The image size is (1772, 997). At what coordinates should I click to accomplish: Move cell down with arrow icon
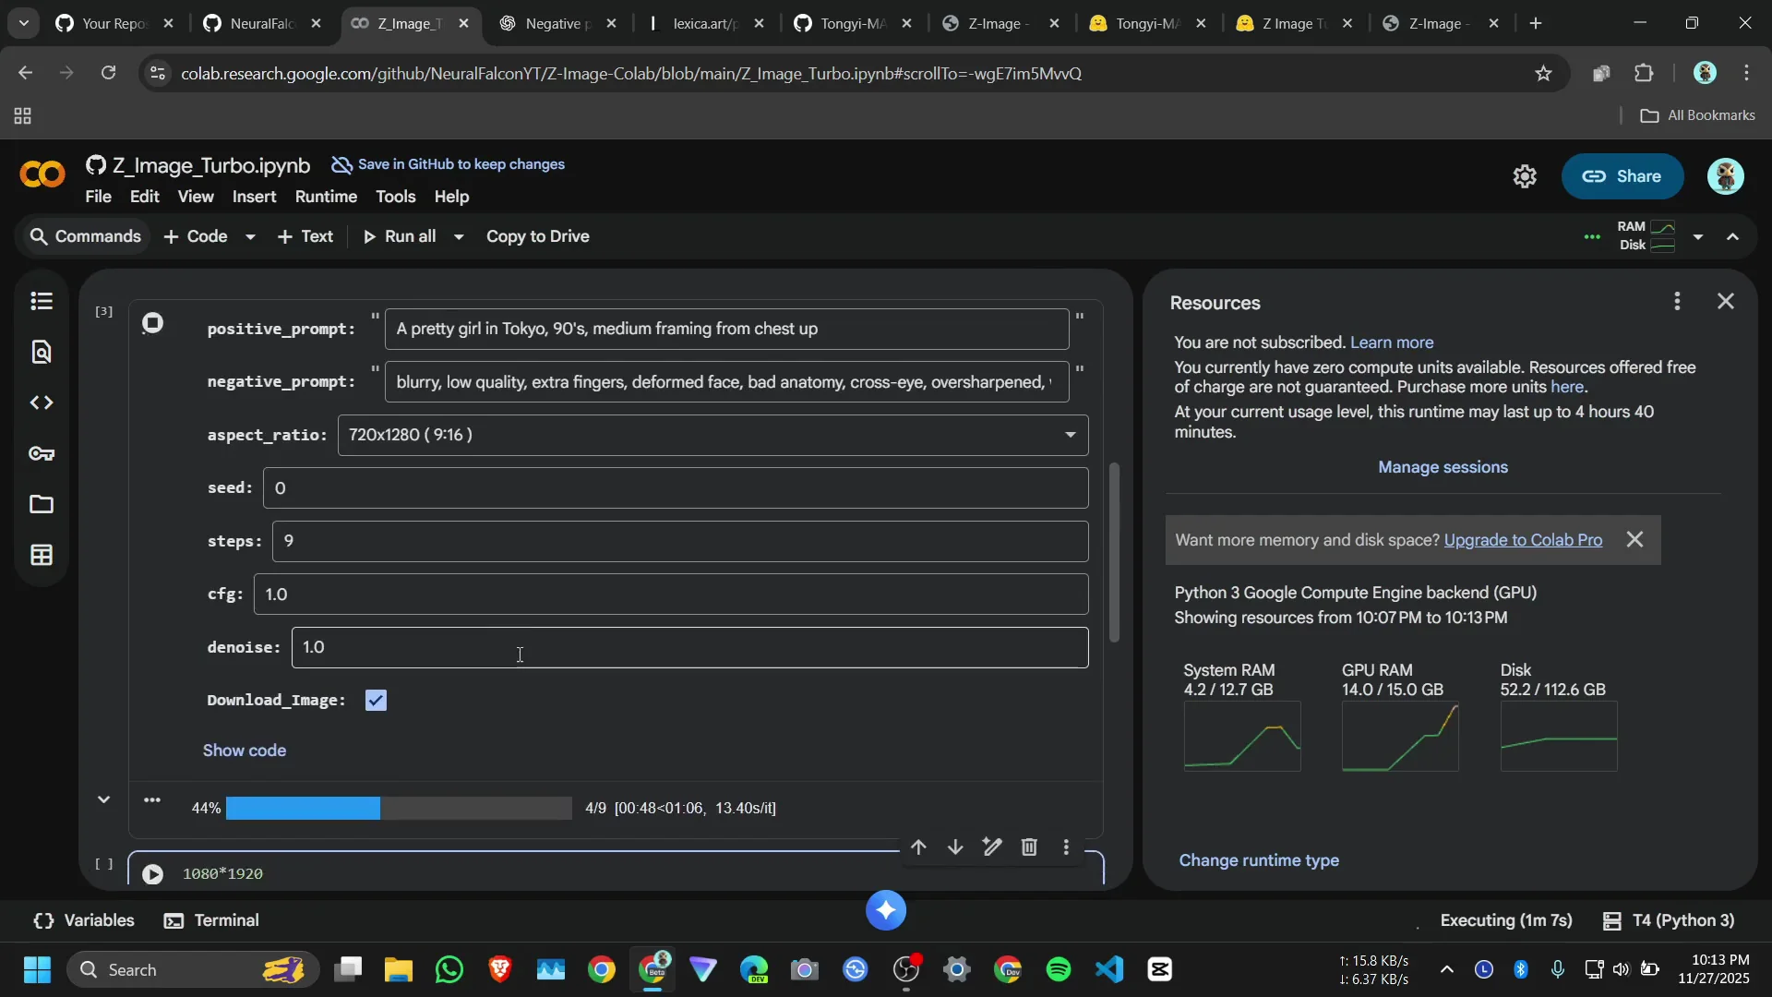pos(955,847)
